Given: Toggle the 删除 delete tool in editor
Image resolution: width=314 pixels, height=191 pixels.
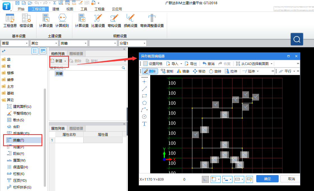Looking at the screenshot, I should pyautogui.click(x=150, y=71).
